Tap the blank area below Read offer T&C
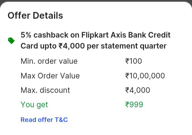Screen dimensions: 192x135 pyautogui.click(x=96, y=129)
